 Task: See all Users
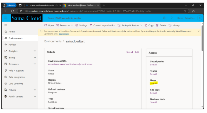[x=153, y=84]
